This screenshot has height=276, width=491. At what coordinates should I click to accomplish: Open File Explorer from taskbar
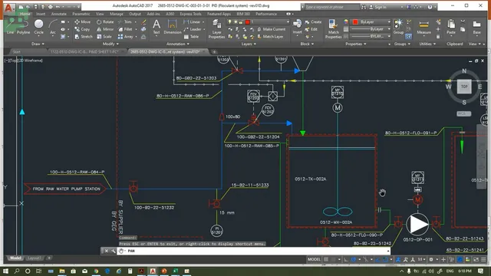point(62,271)
